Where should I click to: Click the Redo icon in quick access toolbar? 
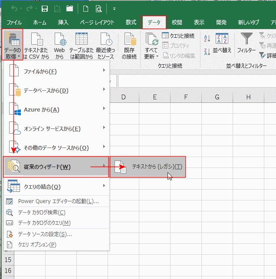(30, 8)
